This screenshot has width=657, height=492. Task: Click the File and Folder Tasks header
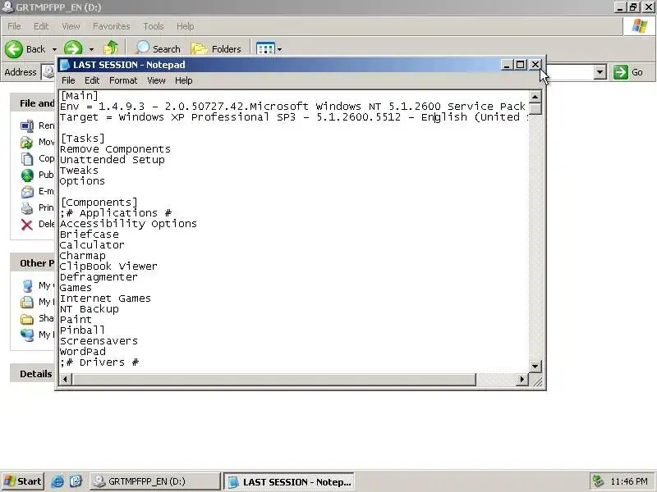(33, 103)
